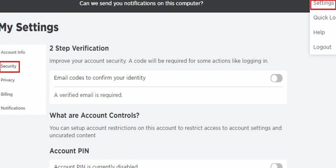Switch to the Account Info tab
Image resolution: width=336 pixels, height=168 pixels.
tap(13, 52)
